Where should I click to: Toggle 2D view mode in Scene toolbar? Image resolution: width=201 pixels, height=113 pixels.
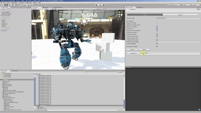click(46, 9)
